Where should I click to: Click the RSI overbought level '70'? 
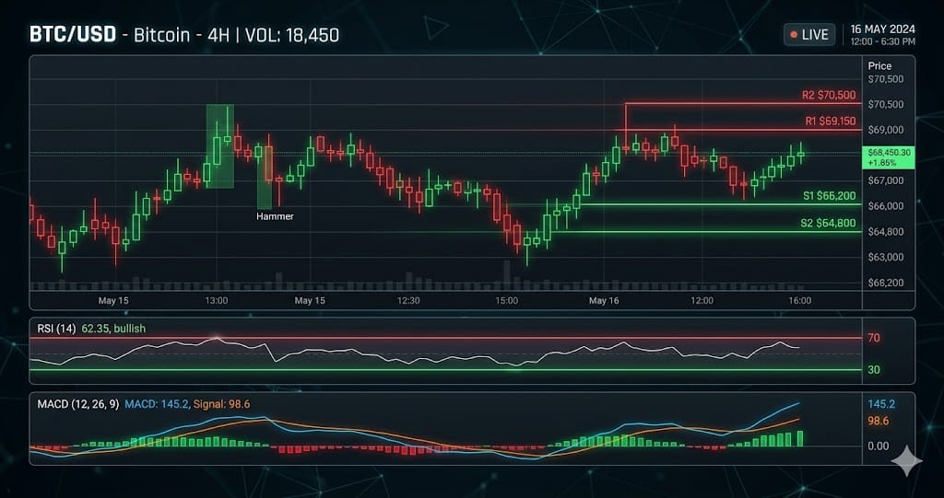pyautogui.click(x=874, y=338)
